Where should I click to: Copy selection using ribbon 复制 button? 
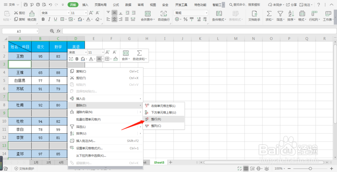tap(20, 19)
